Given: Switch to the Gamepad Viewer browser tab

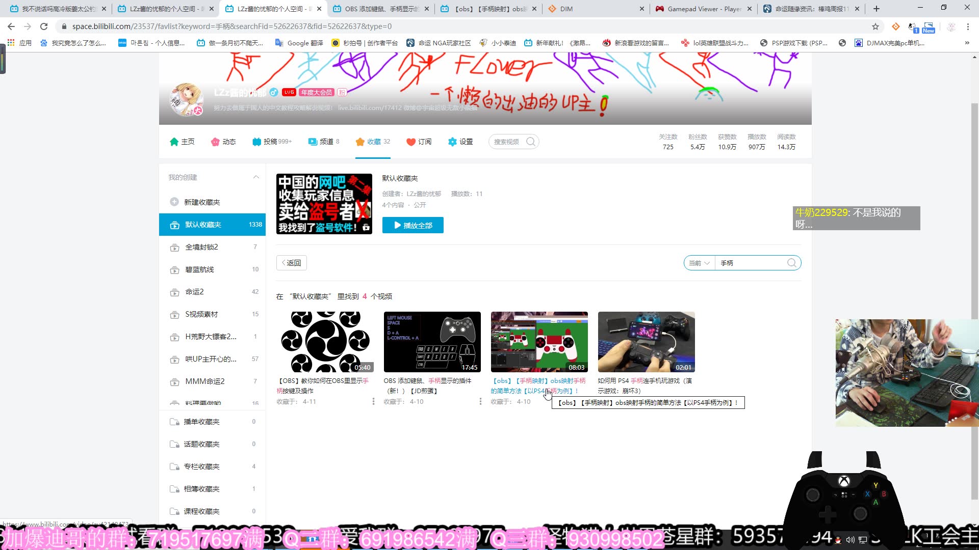Looking at the screenshot, I should (x=704, y=9).
